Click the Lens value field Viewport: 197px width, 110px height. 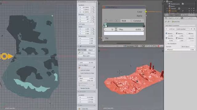tap(86, 62)
